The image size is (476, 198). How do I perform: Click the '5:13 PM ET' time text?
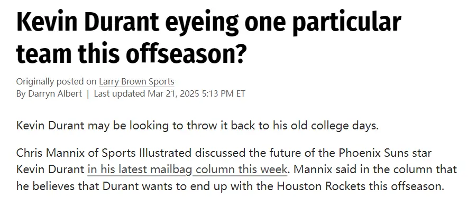[223, 93]
